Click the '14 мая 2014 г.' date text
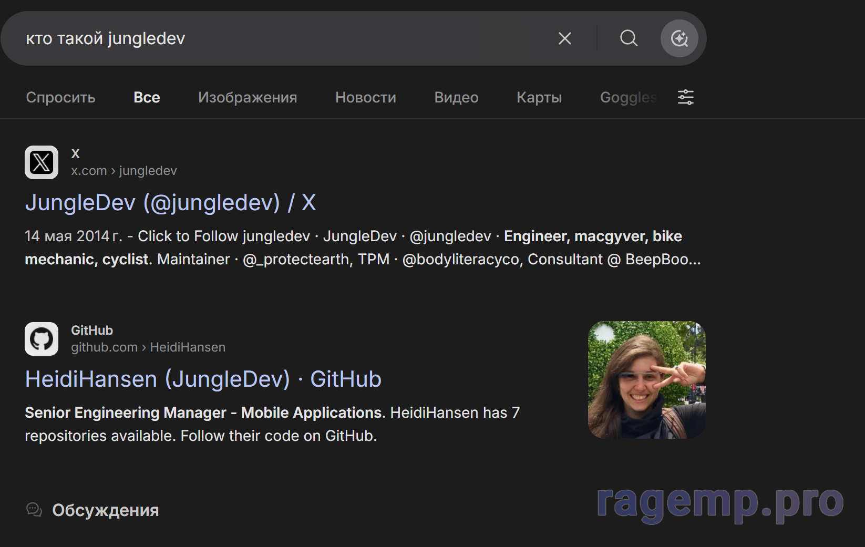Screen dimensions: 865x547 coord(73,236)
